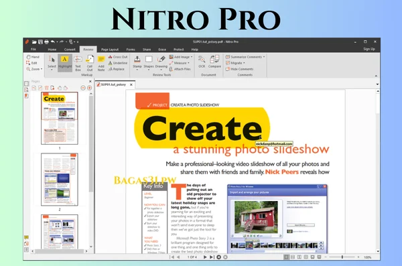Enable facing continuous view in status bar
Image resolution: width=402 pixels, height=266 pixels.
[x=306, y=257]
